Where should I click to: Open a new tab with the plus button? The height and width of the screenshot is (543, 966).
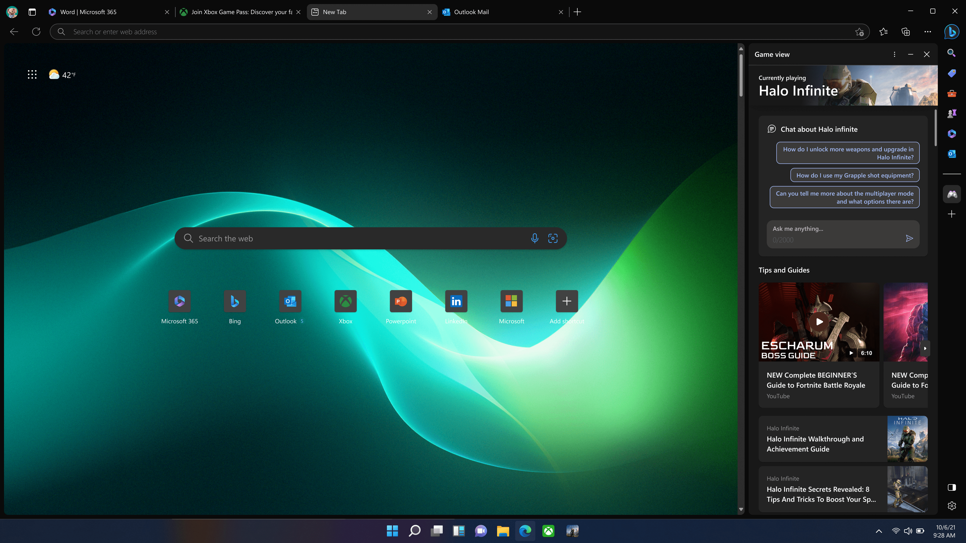(578, 12)
